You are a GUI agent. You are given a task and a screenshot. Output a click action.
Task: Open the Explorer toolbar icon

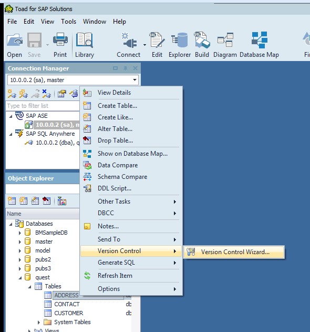(x=180, y=40)
